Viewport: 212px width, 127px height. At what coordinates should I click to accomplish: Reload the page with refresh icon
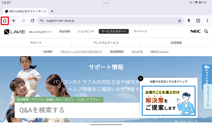[x=33, y=21]
